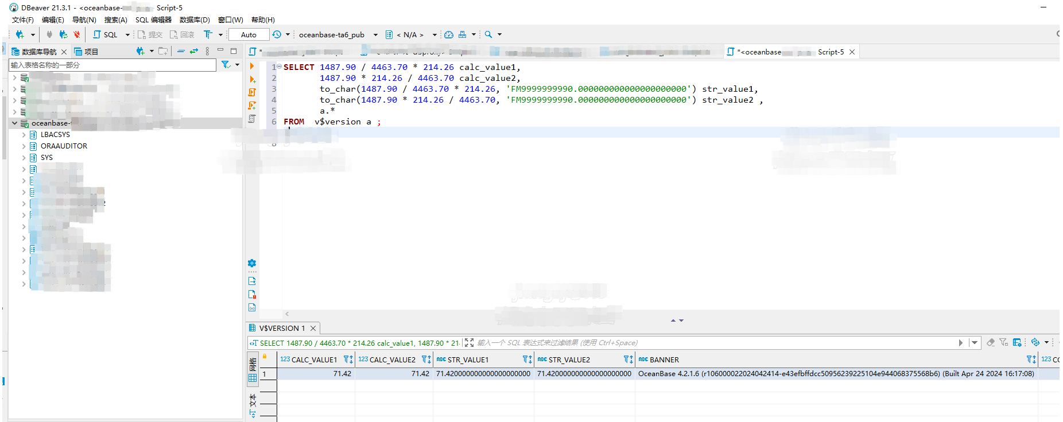Click the transaction mode icon
The width and height of the screenshot is (1063, 422).
click(x=208, y=34)
